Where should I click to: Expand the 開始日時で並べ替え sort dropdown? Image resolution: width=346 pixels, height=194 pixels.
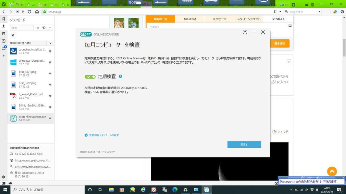50,43
